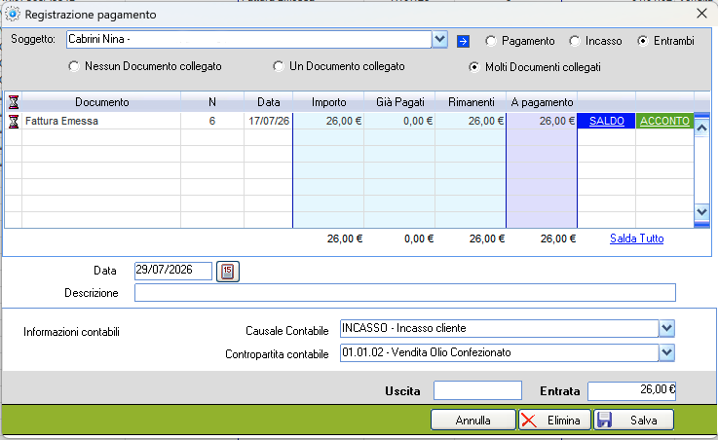Click the A pagamento cell in invoice row
Image resolution: width=718 pixels, height=440 pixels.
pyautogui.click(x=542, y=122)
